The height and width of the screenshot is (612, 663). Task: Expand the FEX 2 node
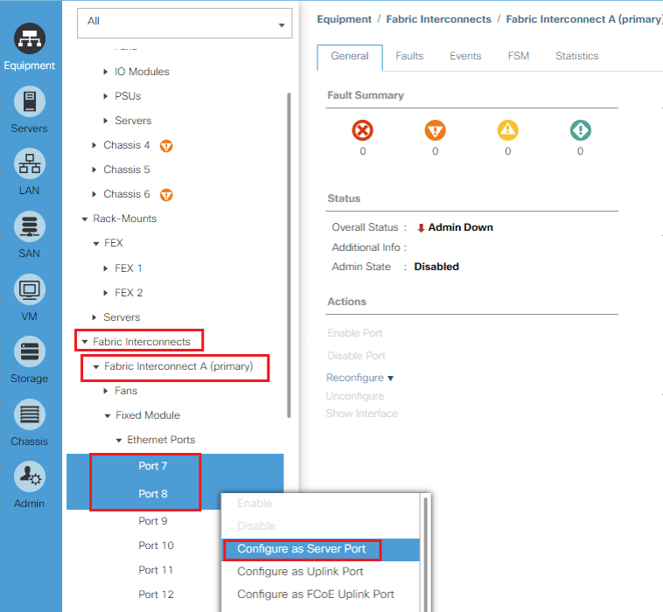click(x=106, y=293)
